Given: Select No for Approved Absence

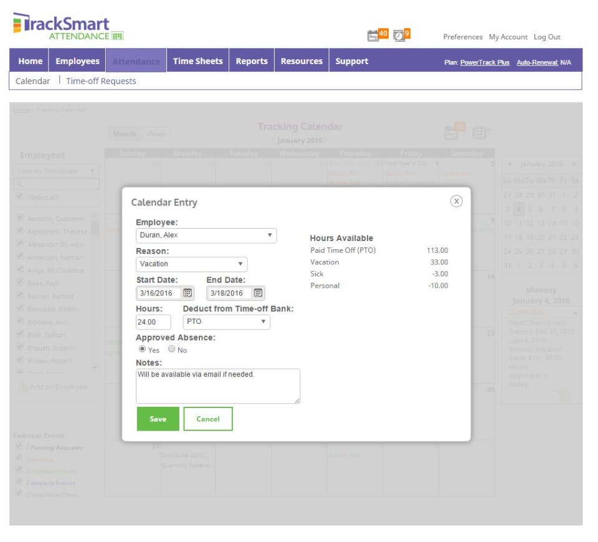Looking at the screenshot, I should coord(172,349).
